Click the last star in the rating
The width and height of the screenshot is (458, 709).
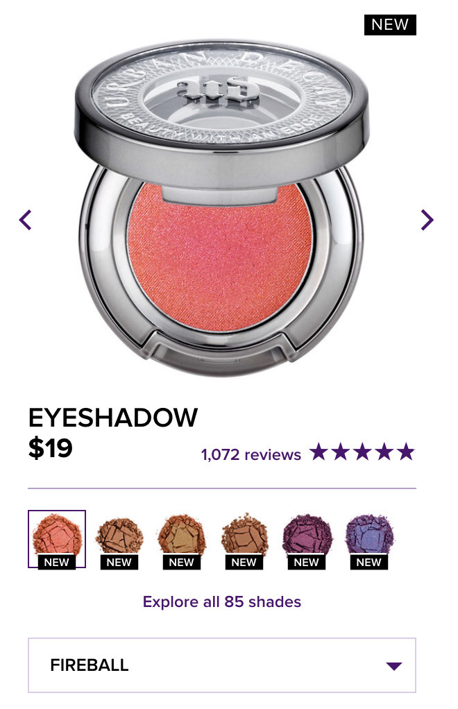pos(405,452)
